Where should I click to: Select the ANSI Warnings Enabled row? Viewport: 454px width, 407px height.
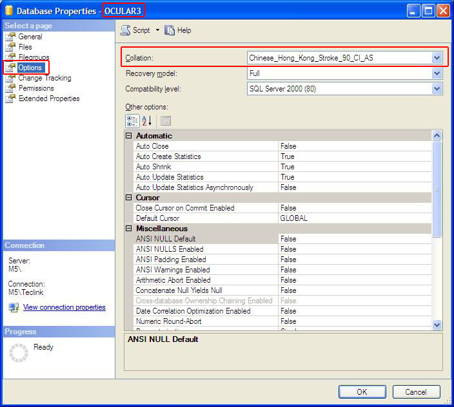coord(282,270)
